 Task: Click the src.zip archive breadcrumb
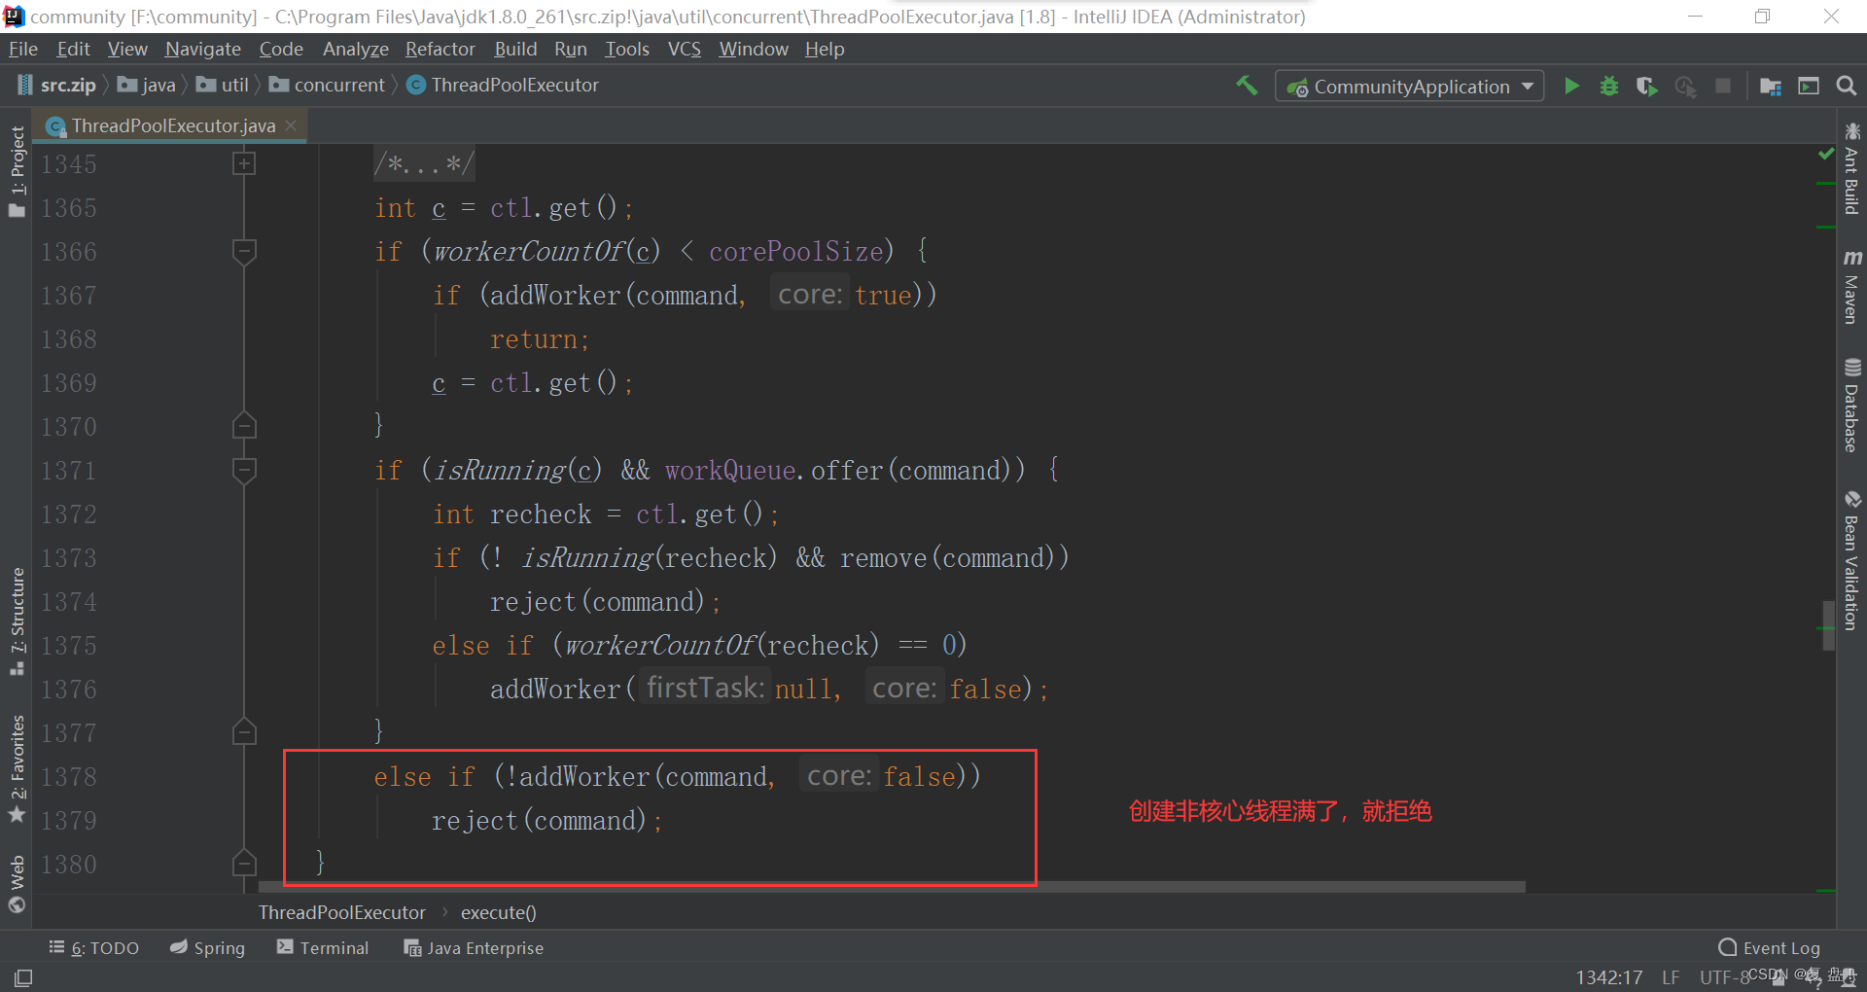point(57,86)
